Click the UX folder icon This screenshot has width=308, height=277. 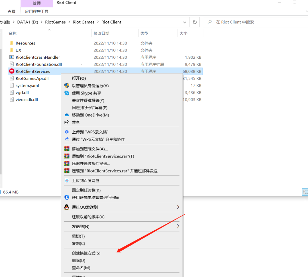coord(12,50)
